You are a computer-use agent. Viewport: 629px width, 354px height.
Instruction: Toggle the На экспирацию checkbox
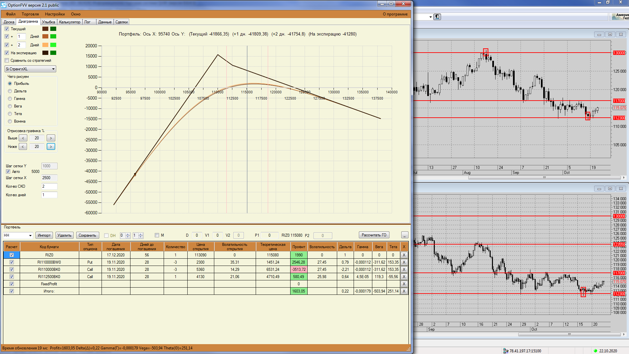7,53
